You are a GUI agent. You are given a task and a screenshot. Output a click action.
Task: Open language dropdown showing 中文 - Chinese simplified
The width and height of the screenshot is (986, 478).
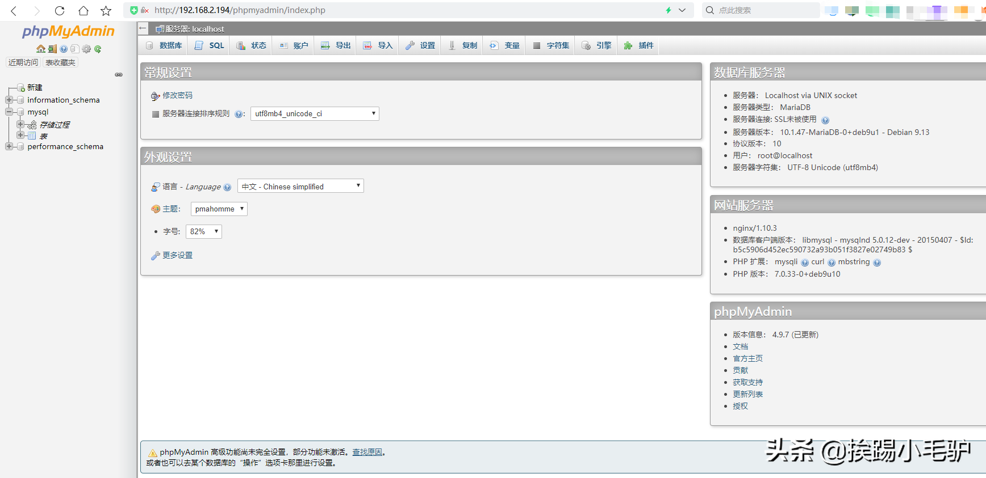click(x=300, y=186)
